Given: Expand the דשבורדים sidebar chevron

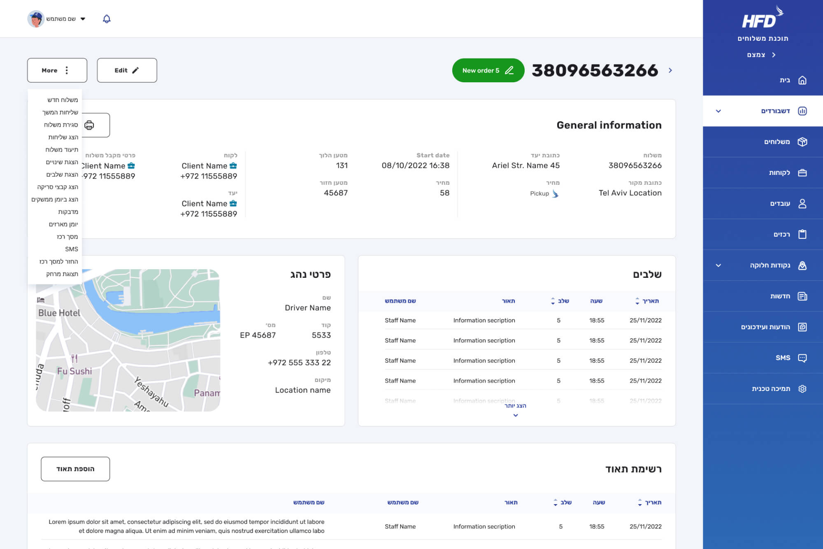Looking at the screenshot, I should [x=718, y=111].
